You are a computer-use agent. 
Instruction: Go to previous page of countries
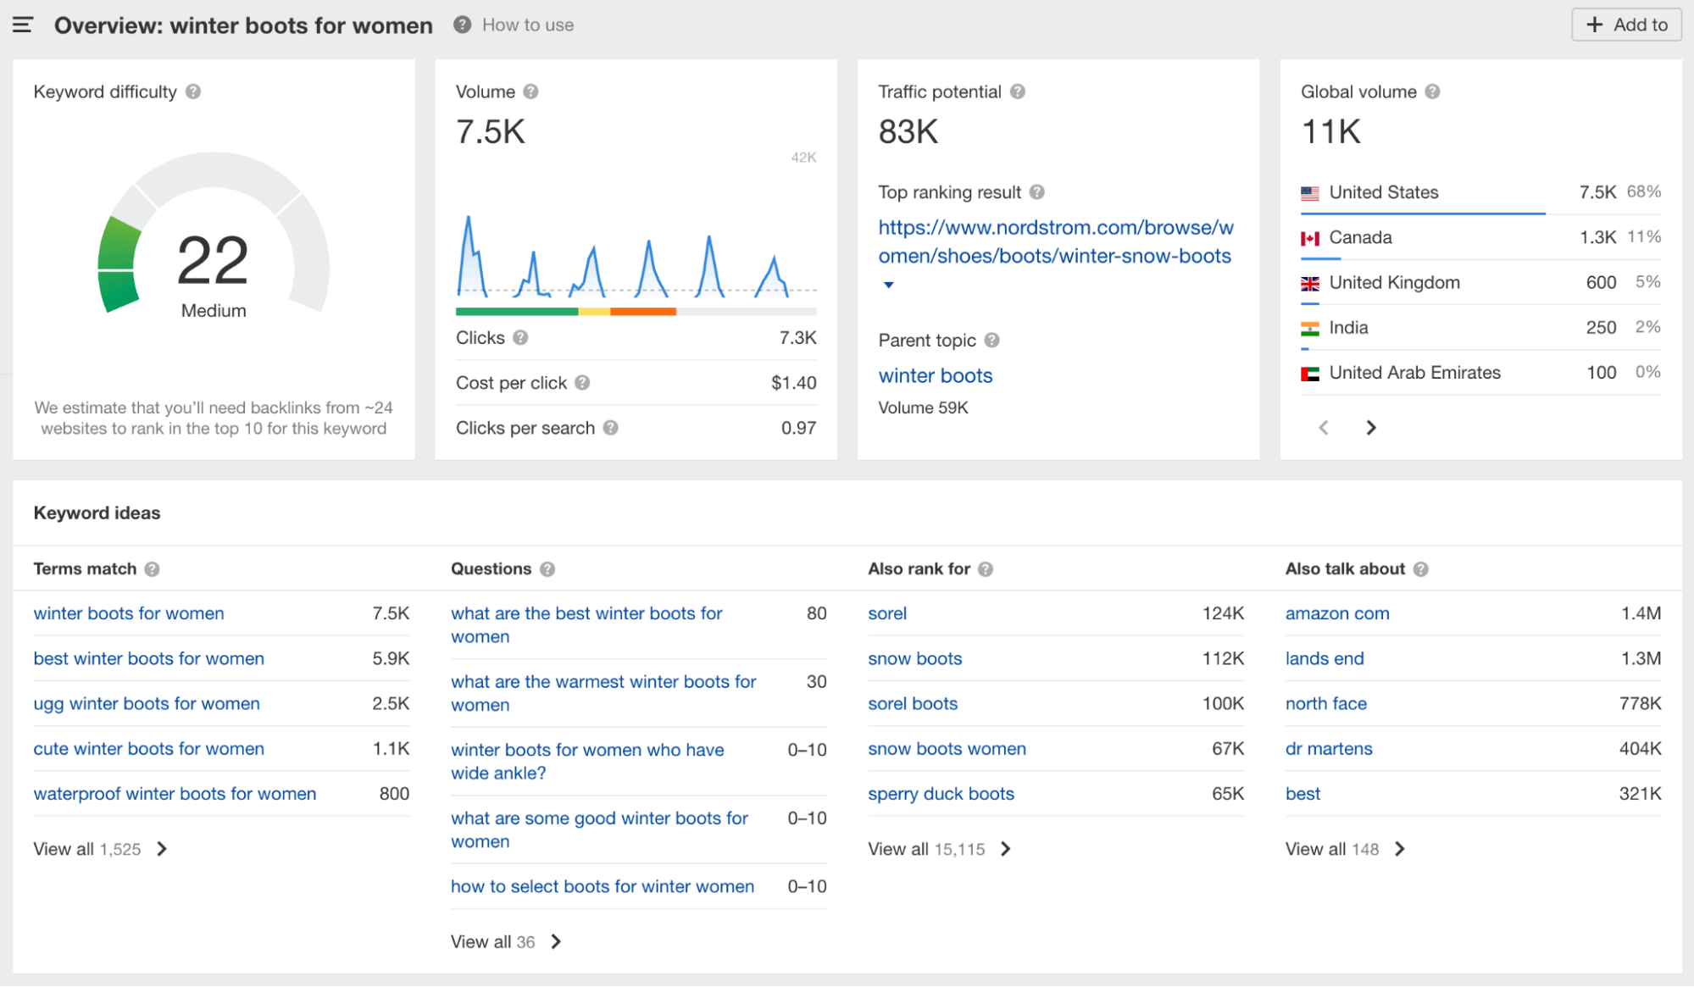pos(1324,428)
